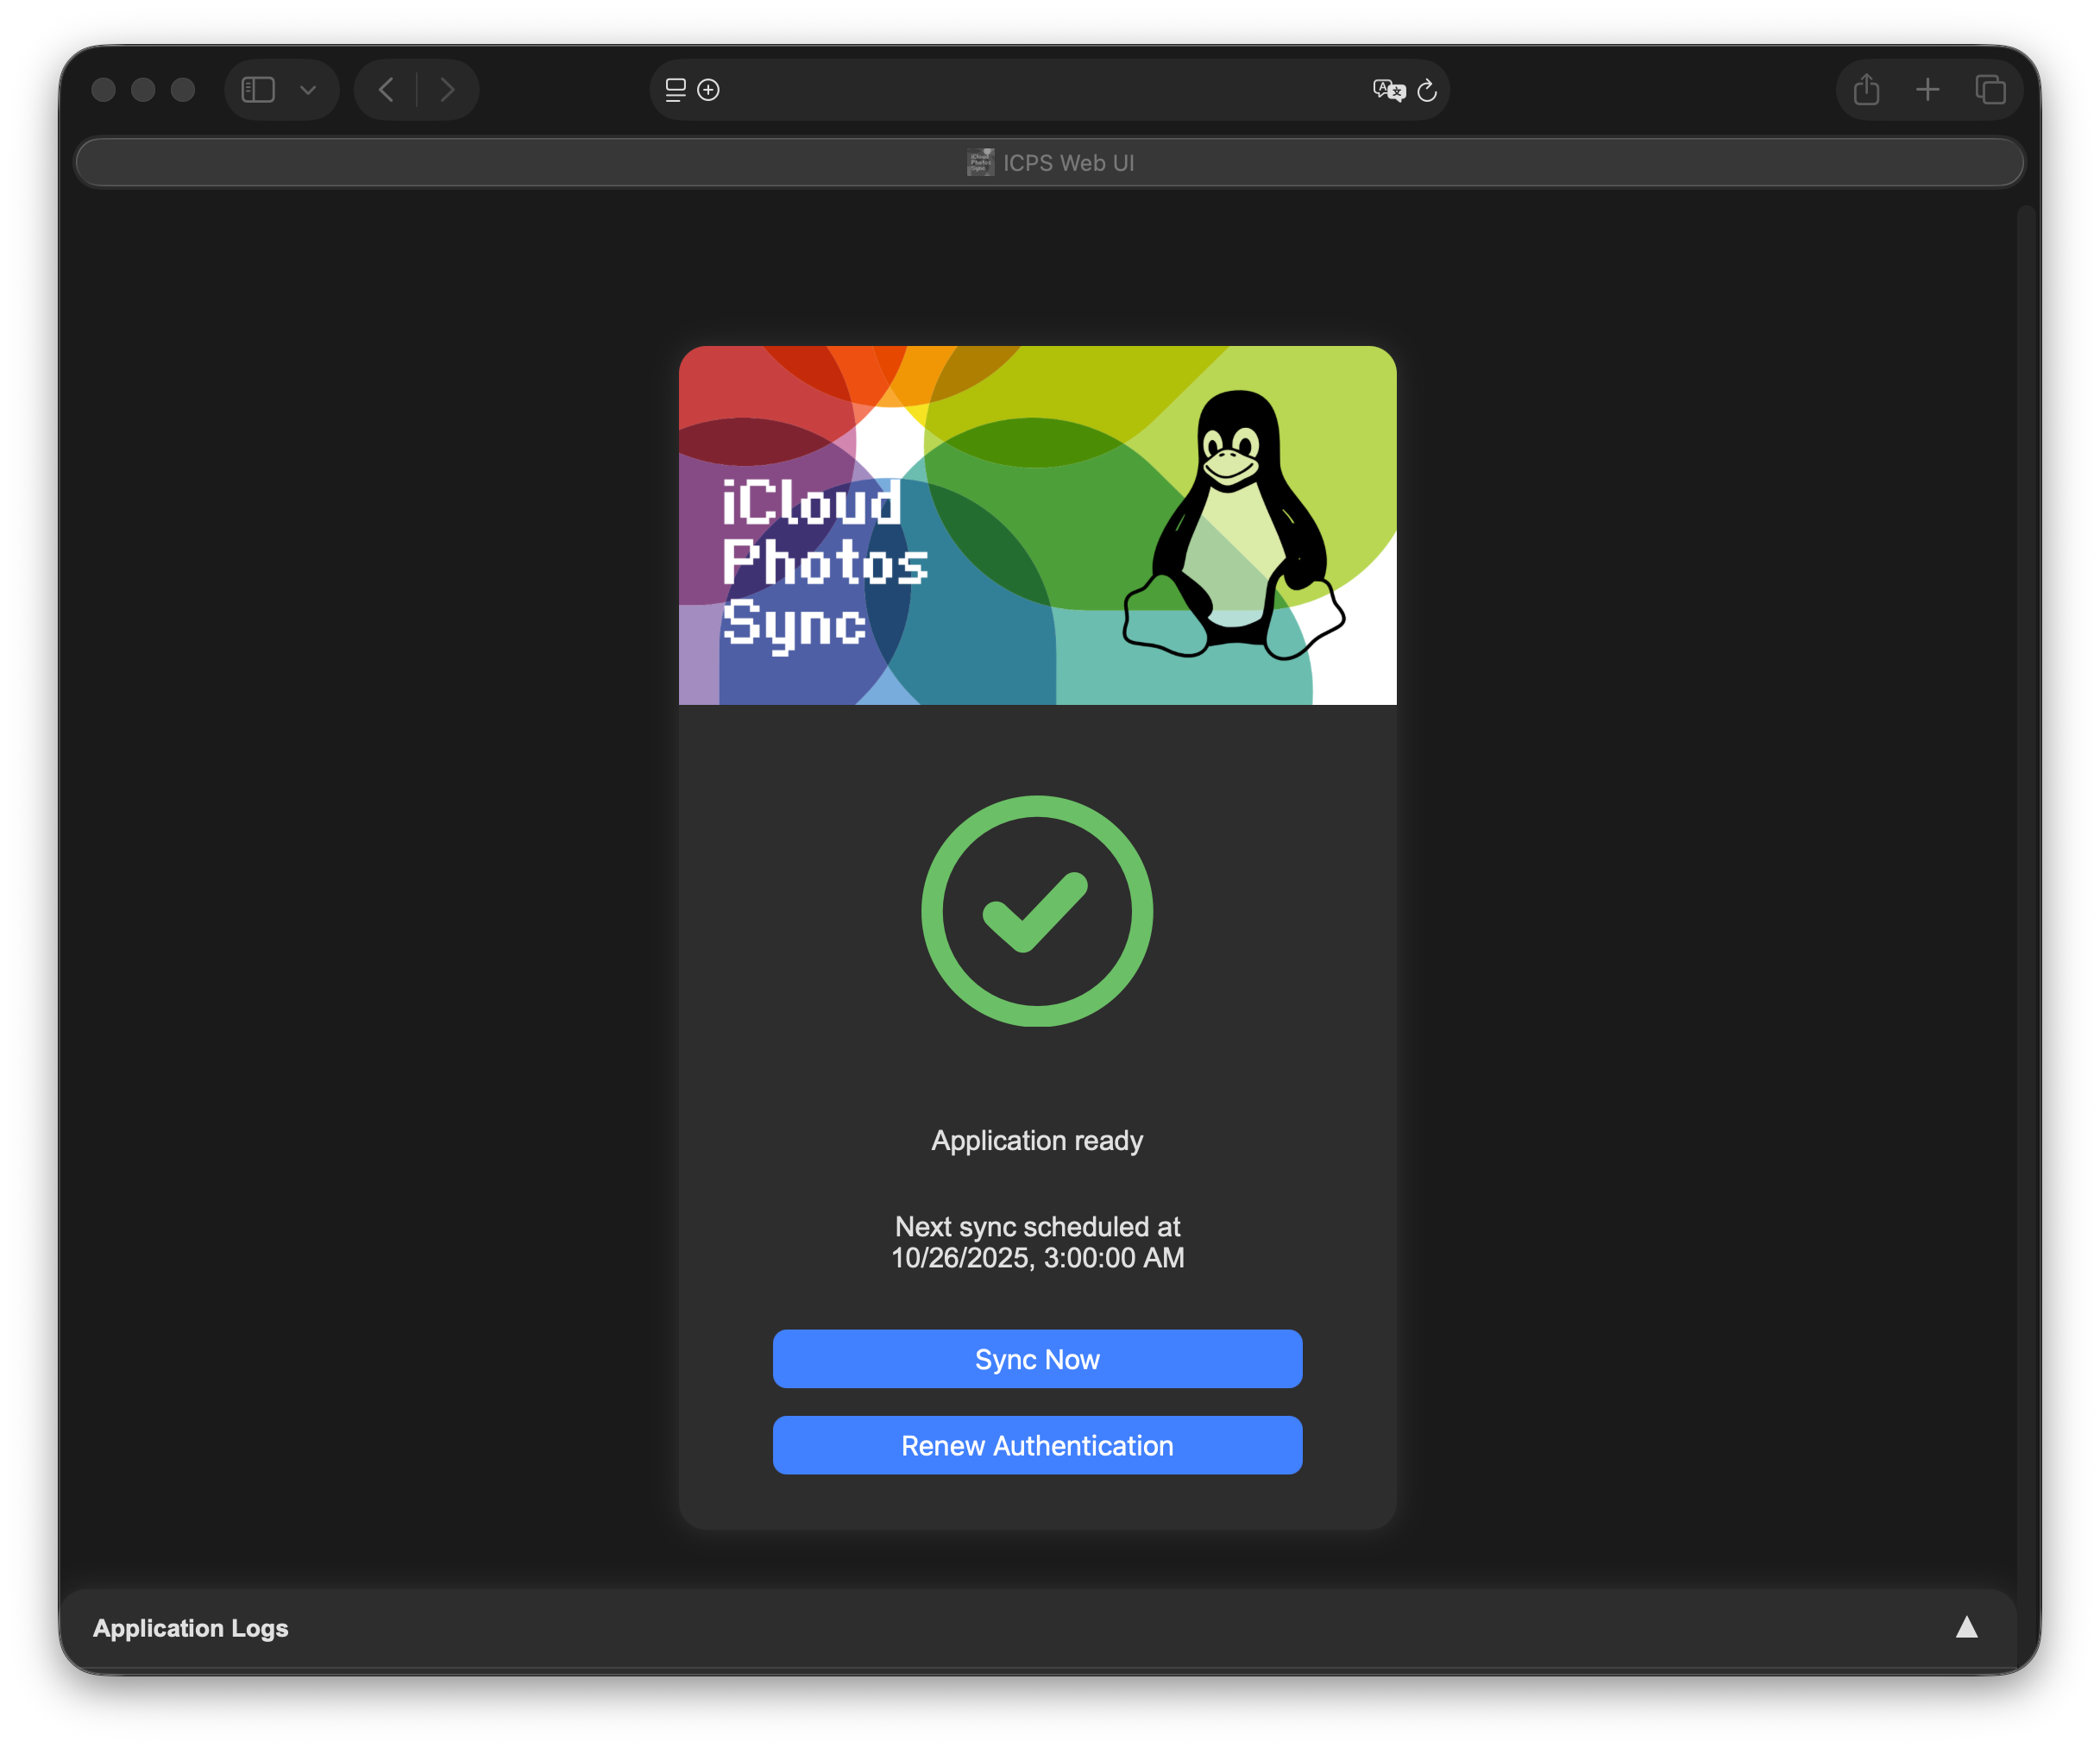2100x1748 pixels.
Task: Click the Renew Authentication button
Action: coord(1037,1445)
